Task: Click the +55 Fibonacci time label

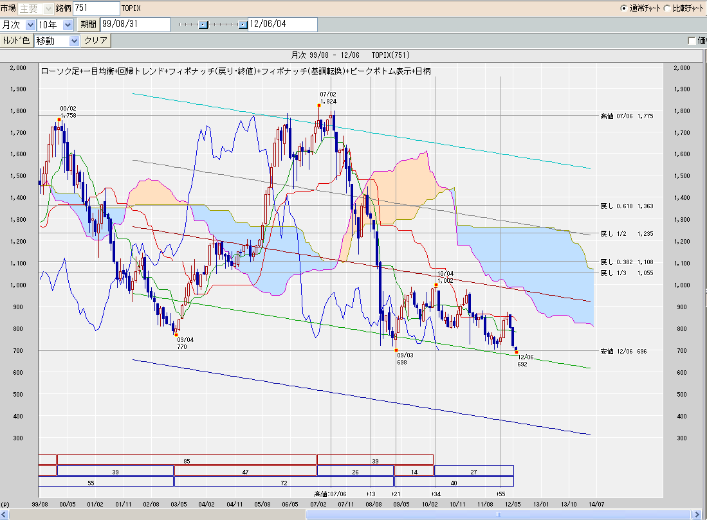Action: (x=500, y=494)
